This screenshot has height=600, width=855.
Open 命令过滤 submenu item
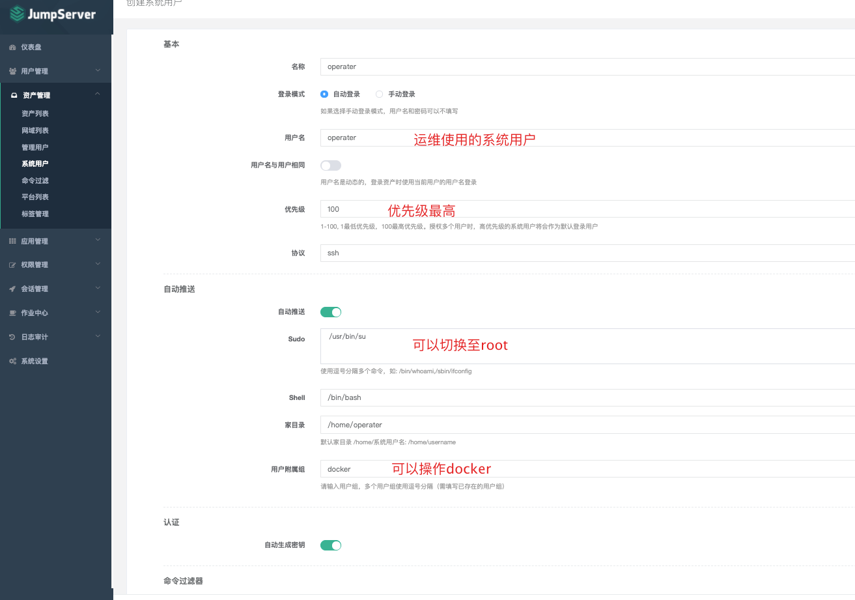point(35,180)
